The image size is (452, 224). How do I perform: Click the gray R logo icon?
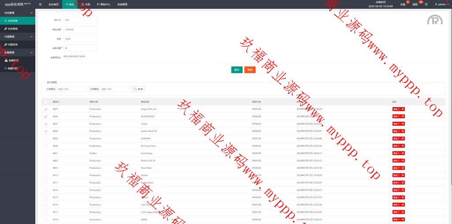(x=435, y=20)
